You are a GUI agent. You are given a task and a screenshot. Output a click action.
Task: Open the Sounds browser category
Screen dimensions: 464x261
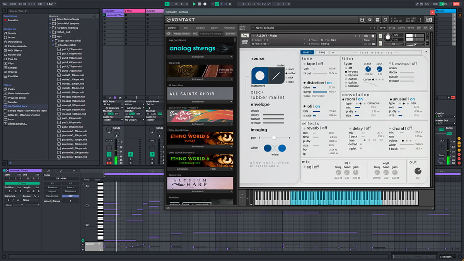pyautogui.click(x=12, y=33)
